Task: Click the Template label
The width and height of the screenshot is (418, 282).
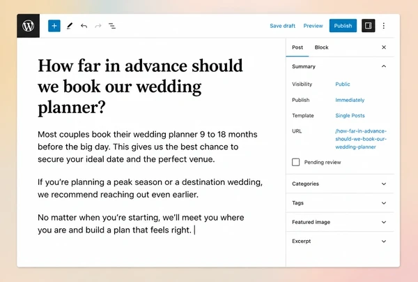Action: click(303, 116)
